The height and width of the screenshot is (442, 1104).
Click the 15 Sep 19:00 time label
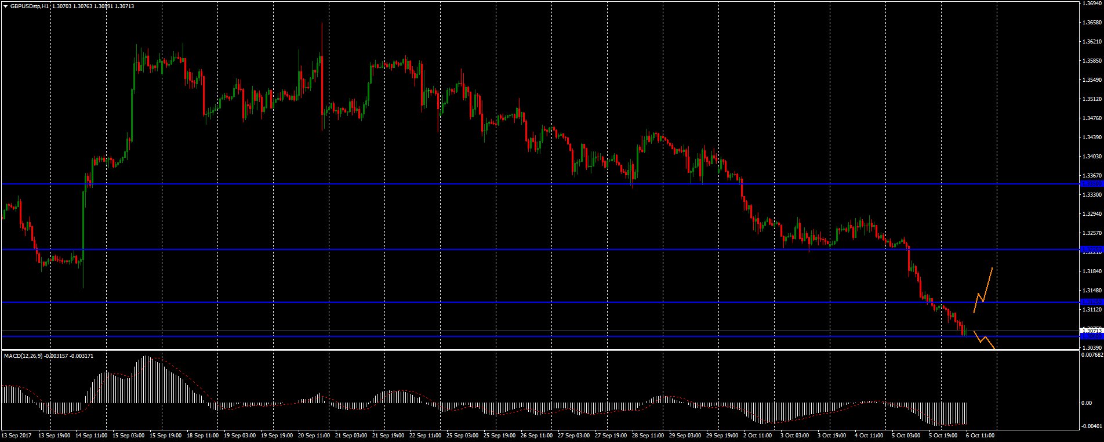tap(166, 434)
